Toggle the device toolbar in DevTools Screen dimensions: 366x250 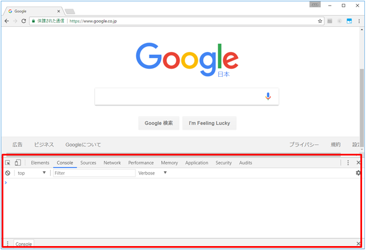(x=18, y=163)
